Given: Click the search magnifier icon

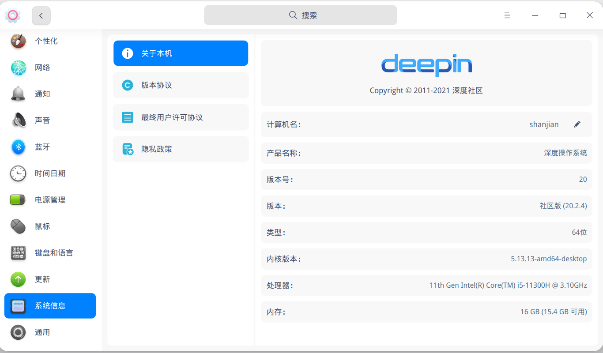Looking at the screenshot, I should [x=293, y=15].
